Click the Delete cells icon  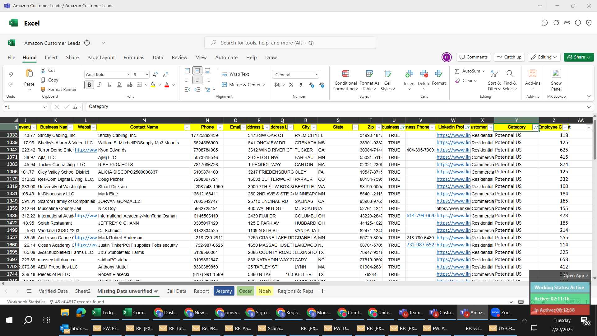(424, 74)
